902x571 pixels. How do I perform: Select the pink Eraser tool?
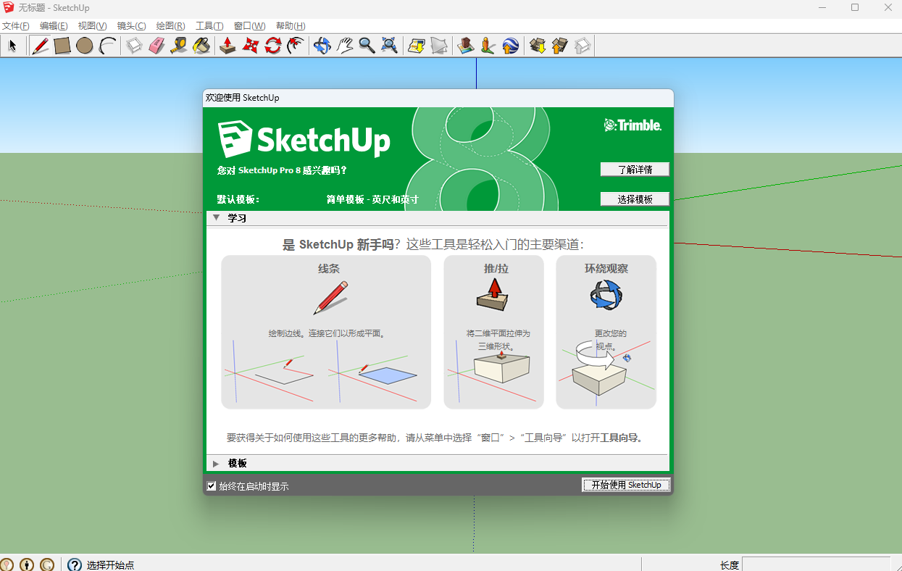tap(156, 46)
